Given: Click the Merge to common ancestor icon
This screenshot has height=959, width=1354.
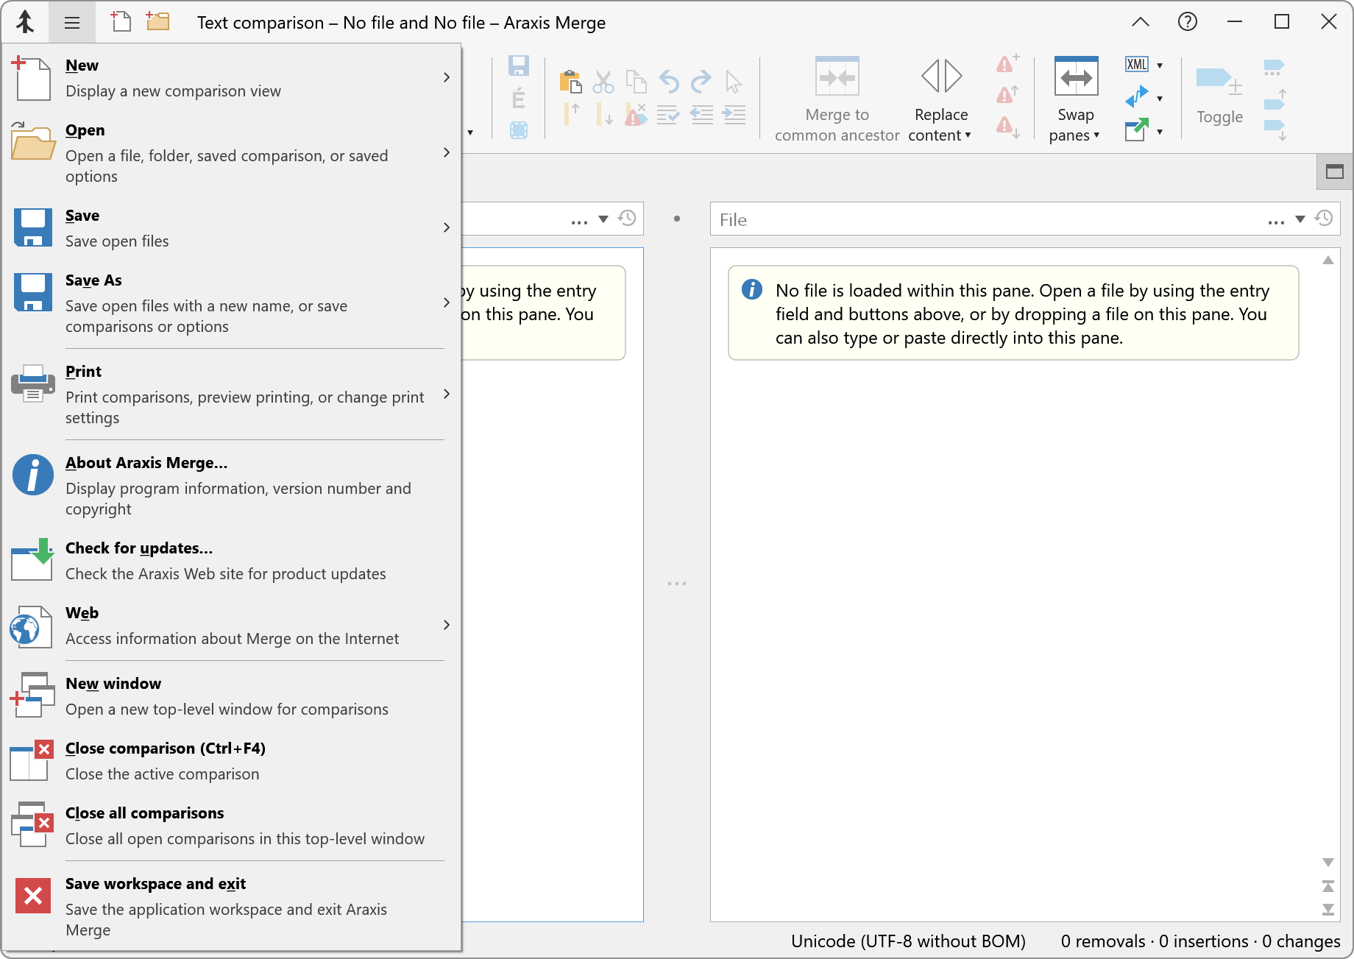Looking at the screenshot, I should click(837, 76).
